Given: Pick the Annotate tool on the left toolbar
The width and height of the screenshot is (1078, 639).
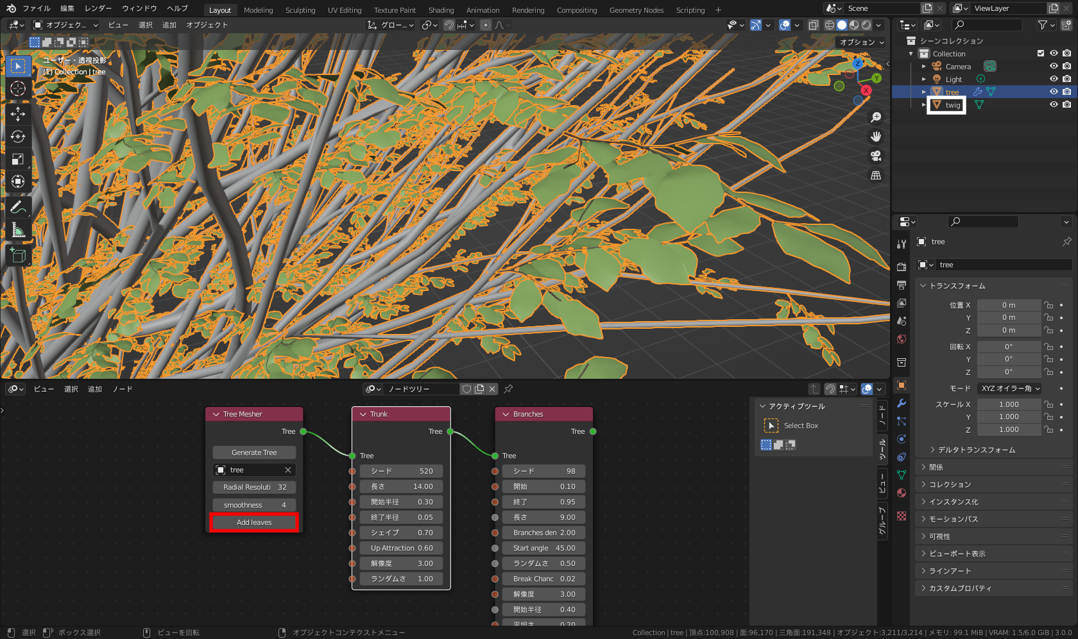Looking at the screenshot, I should [x=18, y=206].
